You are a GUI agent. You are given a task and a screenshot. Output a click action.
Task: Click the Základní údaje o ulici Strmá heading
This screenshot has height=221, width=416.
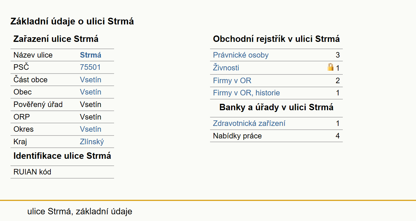coord(72,21)
